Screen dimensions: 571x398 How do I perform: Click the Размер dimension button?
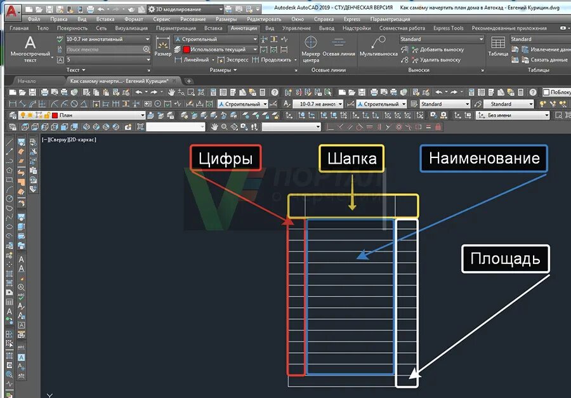click(163, 46)
